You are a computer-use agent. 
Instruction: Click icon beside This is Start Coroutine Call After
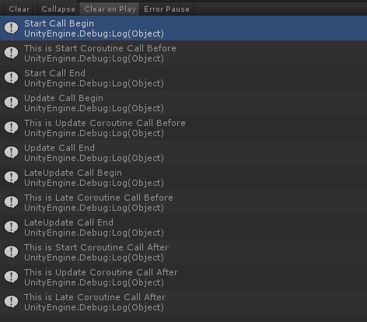(x=12, y=252)
